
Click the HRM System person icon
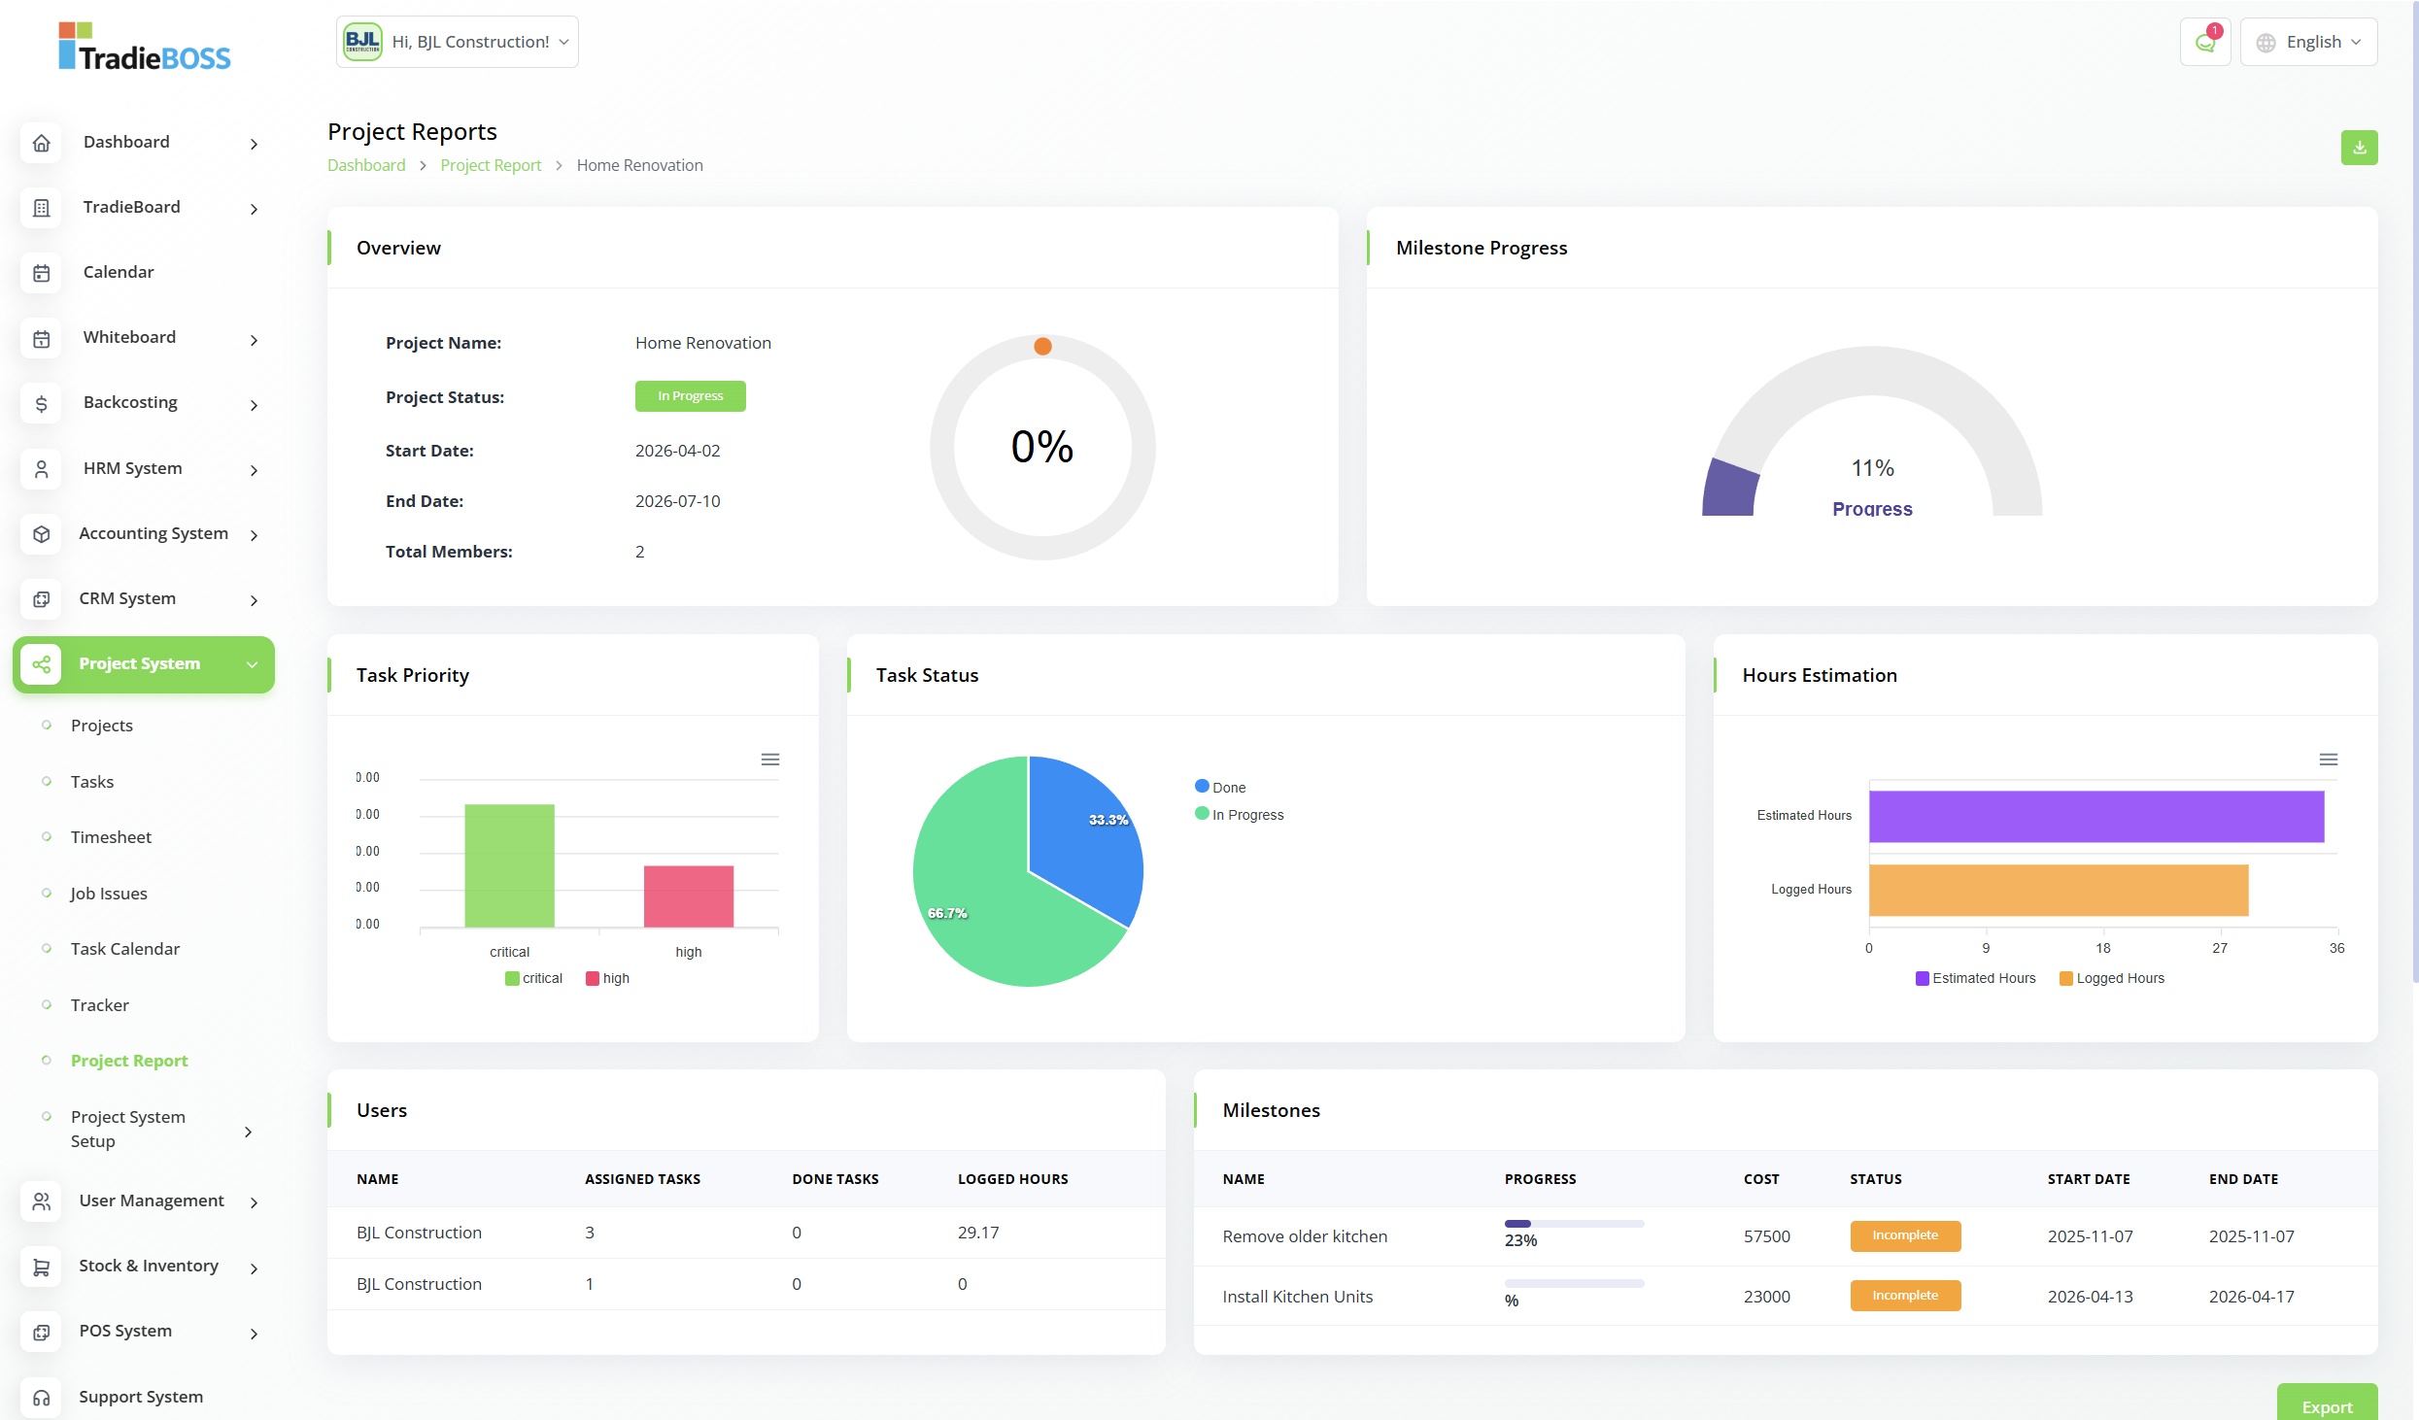(x=41, y=469)
